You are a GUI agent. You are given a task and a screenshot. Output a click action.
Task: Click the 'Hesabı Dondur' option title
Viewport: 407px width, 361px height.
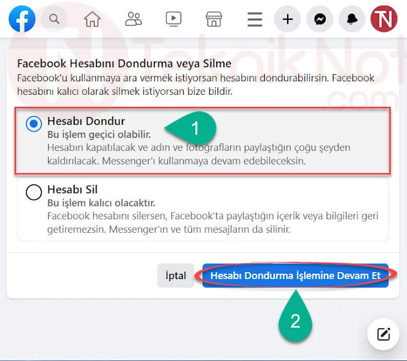point(86,121)
